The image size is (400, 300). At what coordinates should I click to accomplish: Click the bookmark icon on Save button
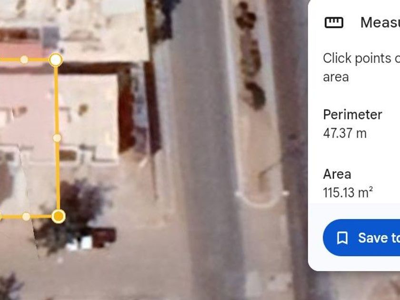pyautogui.click(x=342, y=238)
